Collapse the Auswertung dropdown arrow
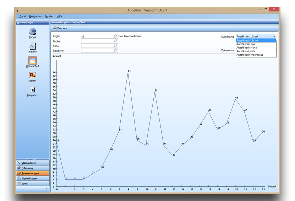The image size is (295, 201). coord(274,36)
